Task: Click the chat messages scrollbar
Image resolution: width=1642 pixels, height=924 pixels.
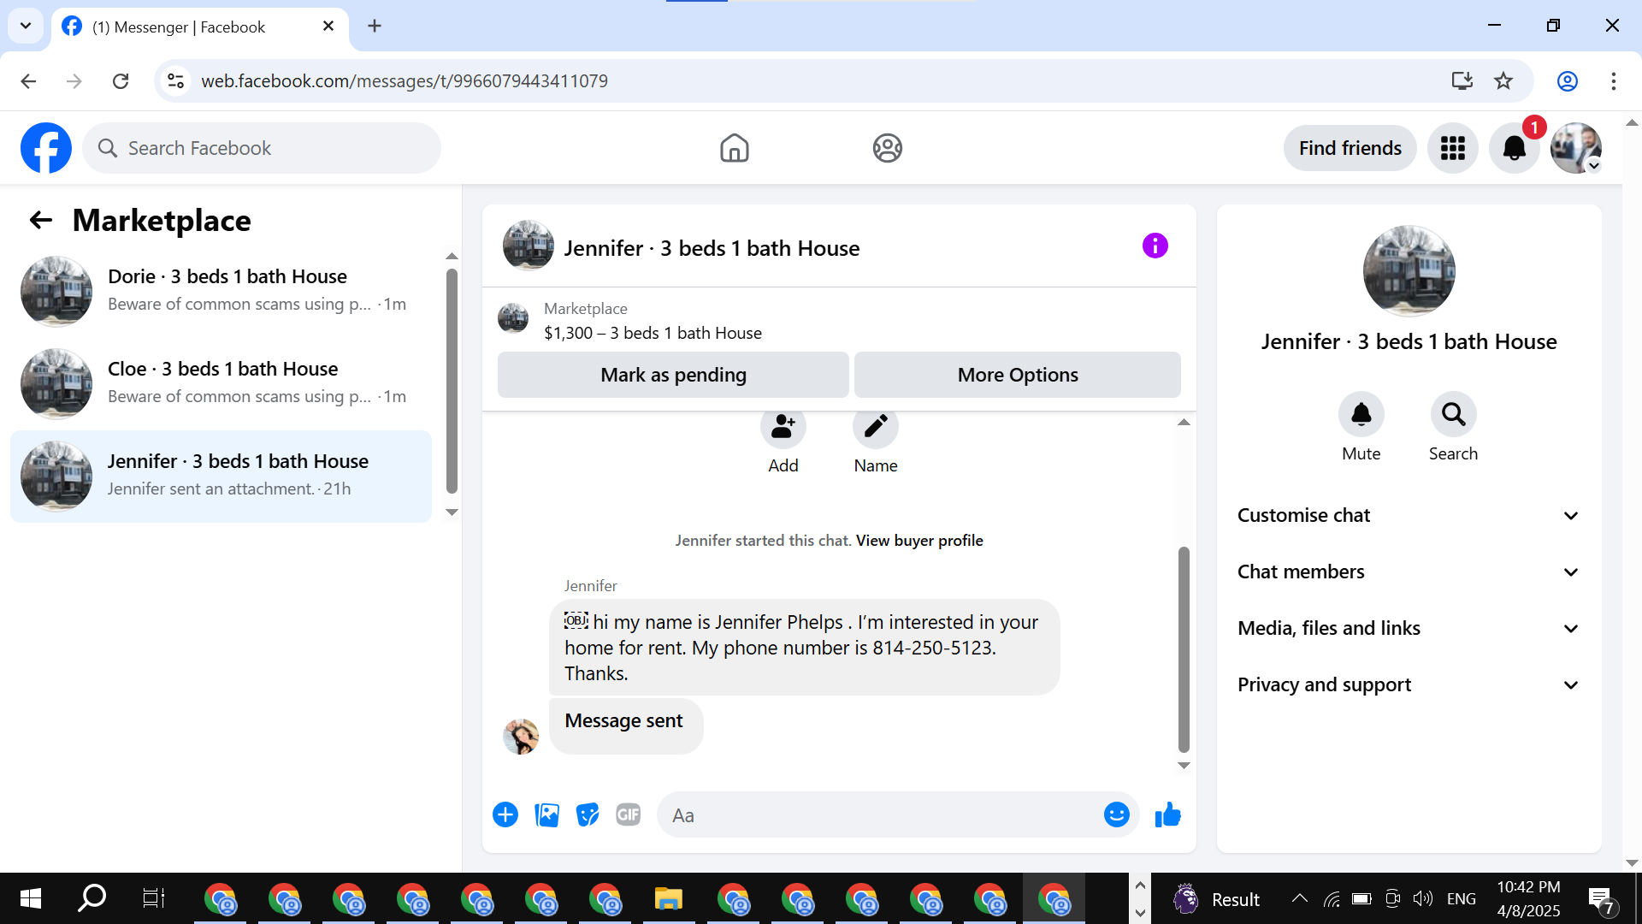Action: tap(1184, 650)
